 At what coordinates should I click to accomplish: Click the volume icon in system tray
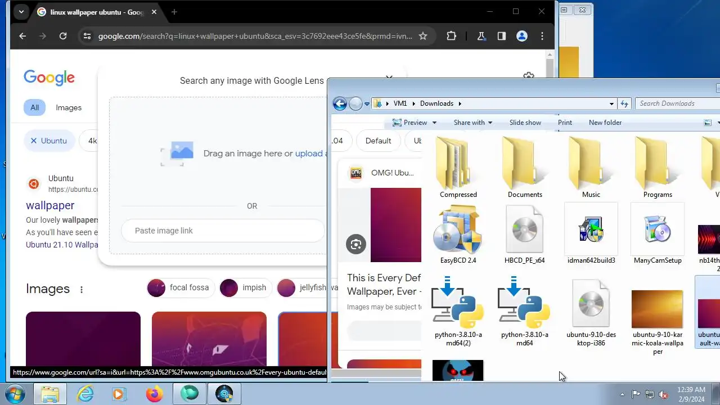663,394
